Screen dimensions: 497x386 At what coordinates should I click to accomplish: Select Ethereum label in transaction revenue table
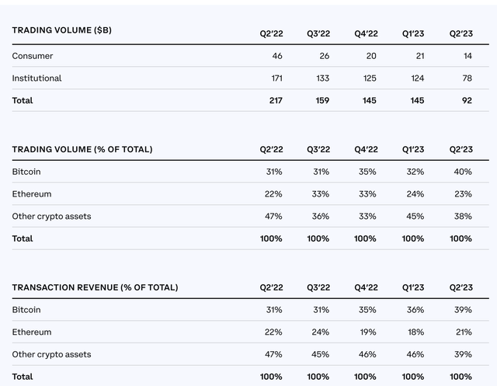[31, 332]
